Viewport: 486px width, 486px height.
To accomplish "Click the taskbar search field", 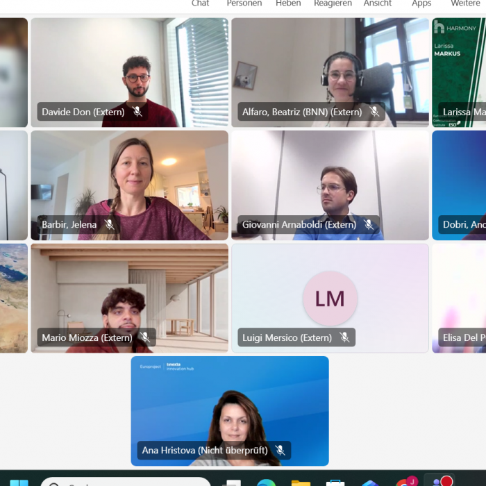I will (126, 482).
